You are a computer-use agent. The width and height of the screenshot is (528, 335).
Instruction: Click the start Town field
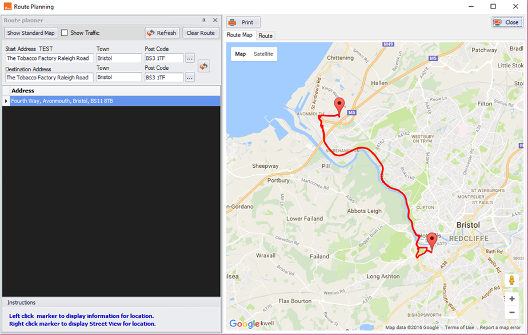click(119, 58)
